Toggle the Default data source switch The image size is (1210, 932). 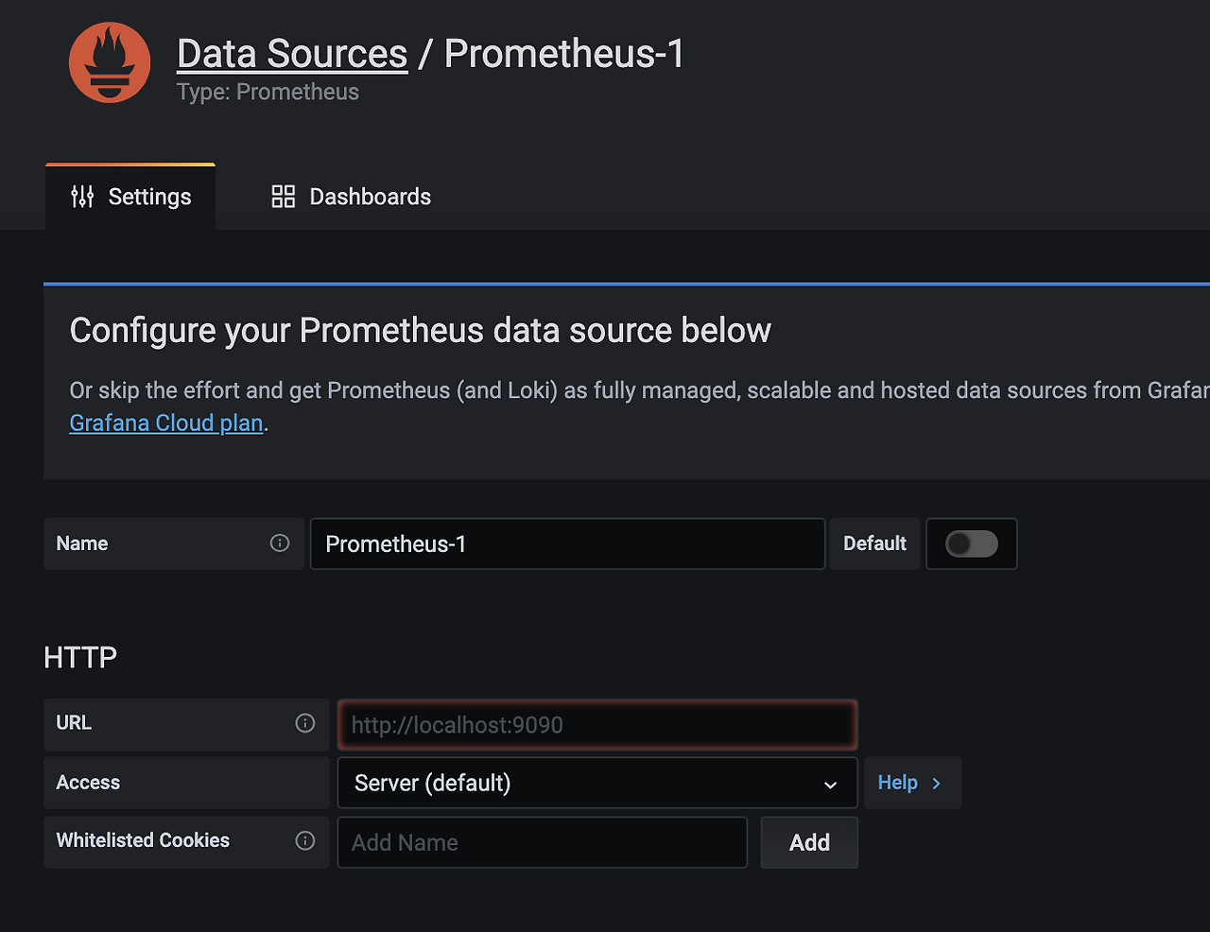972,544
